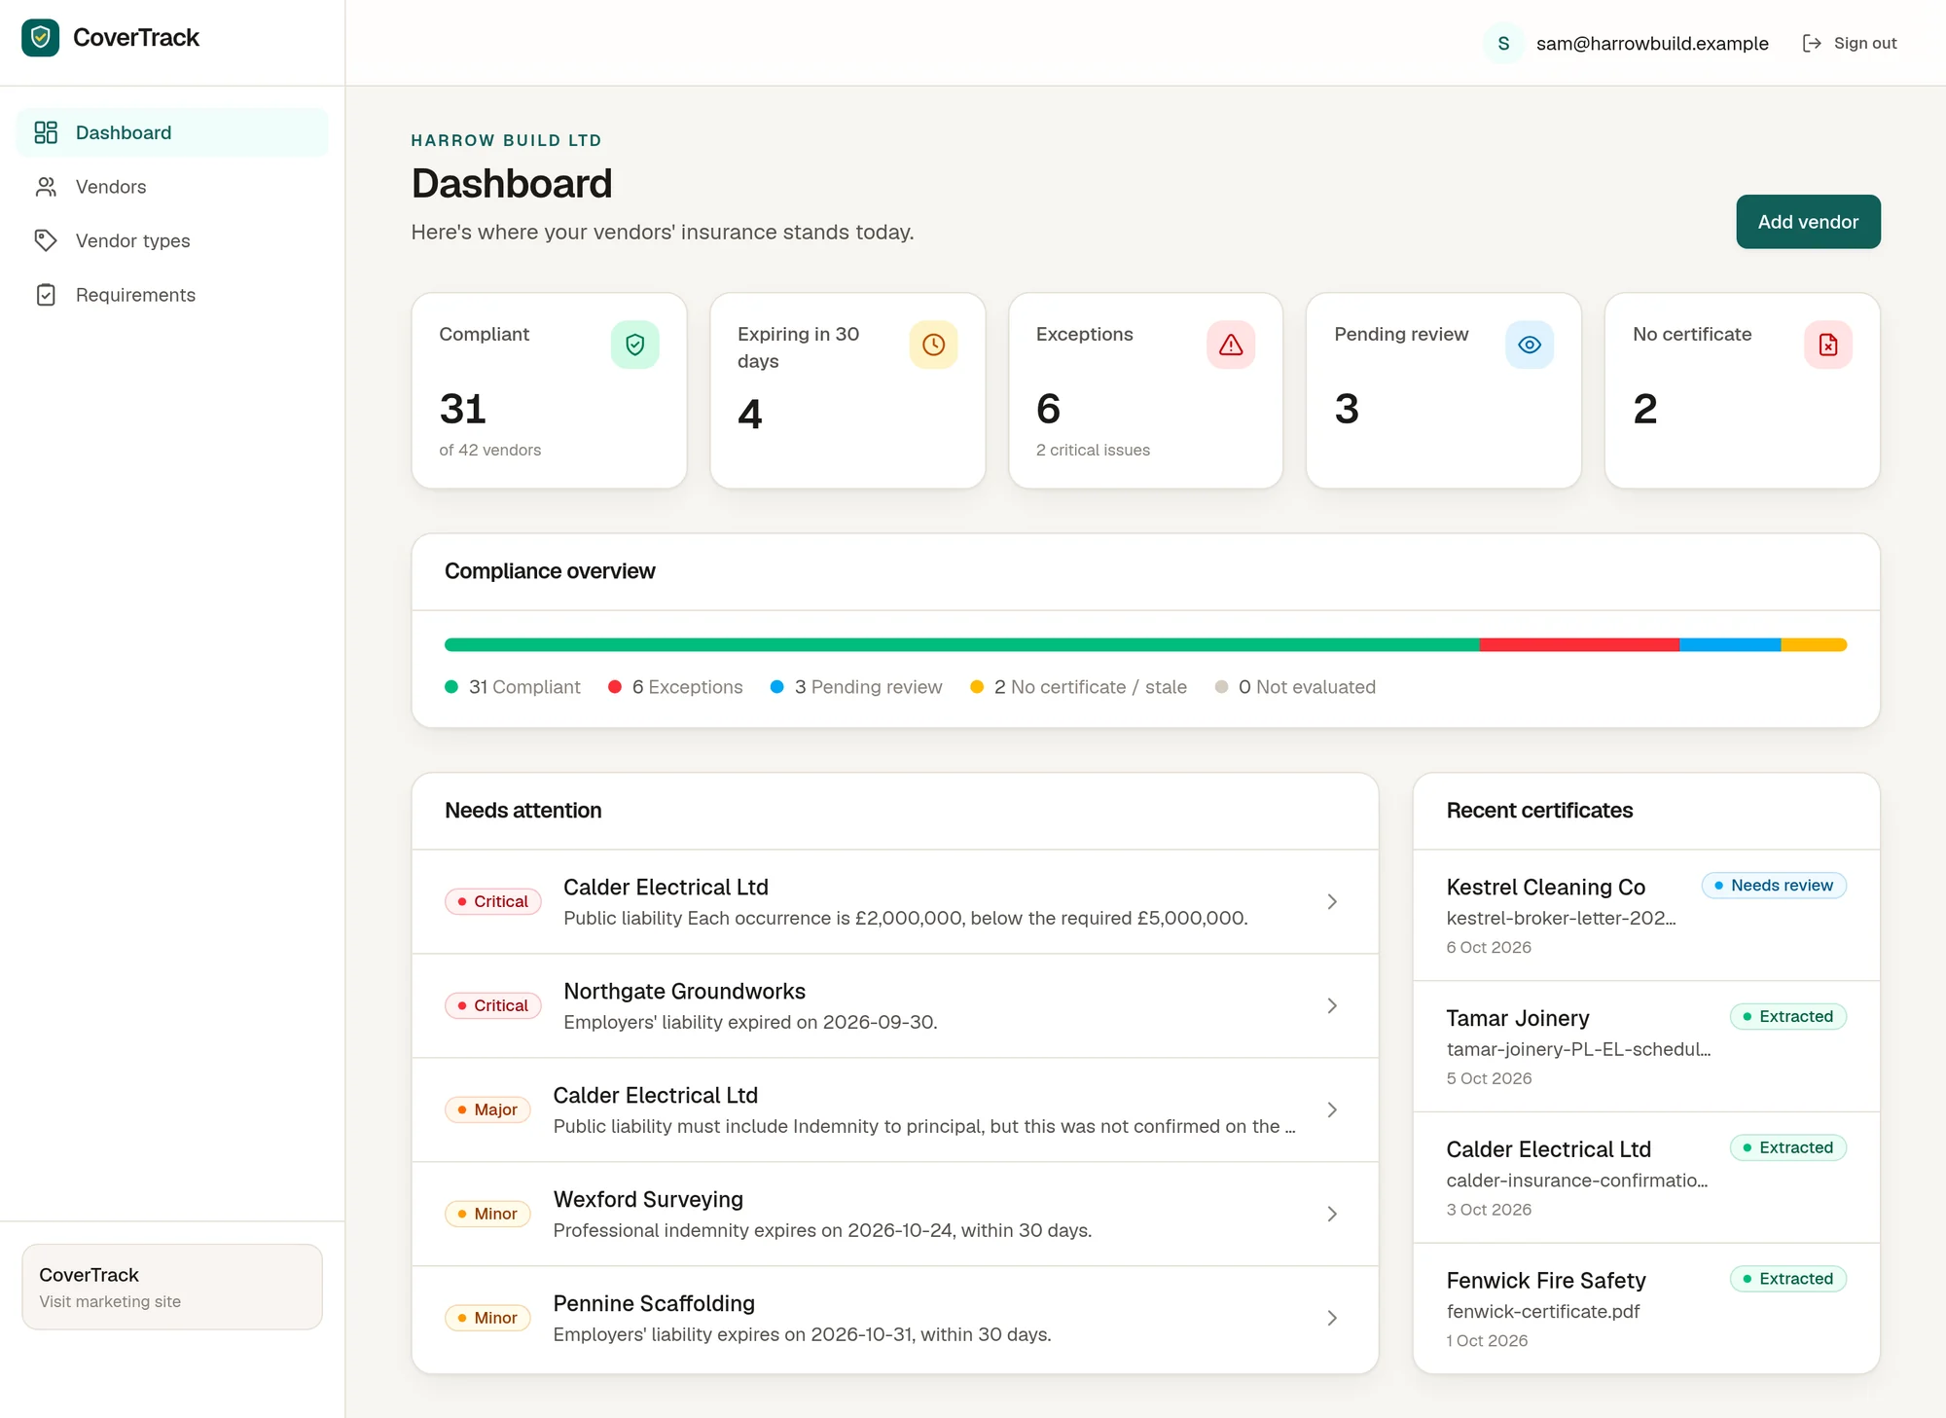
Task: Open Pennine Scaffolding vendor name
Action: click(654, 1304)
